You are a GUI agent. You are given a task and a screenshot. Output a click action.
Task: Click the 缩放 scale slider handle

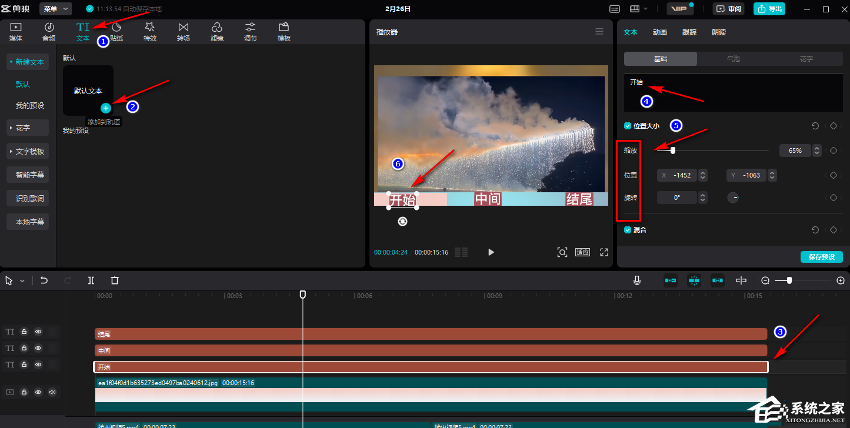pyautogui.click(x=672, y=151)
